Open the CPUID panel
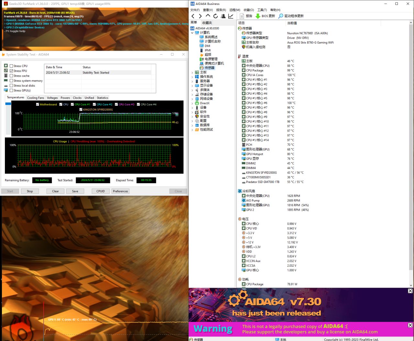414x341 pixels. pos(101,191)
